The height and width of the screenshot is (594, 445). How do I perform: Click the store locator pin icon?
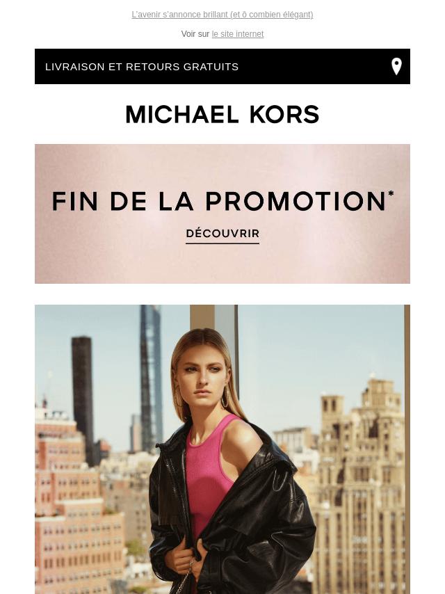coord(396,66)
